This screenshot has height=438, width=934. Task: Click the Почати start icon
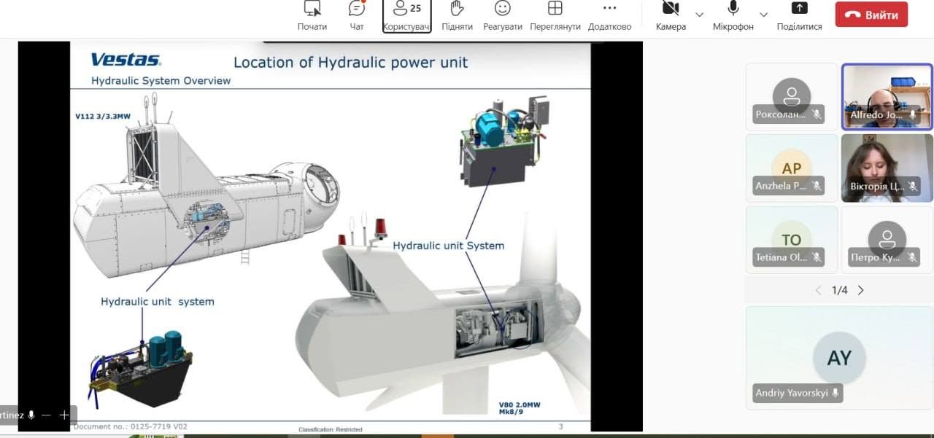pos(312,16)
